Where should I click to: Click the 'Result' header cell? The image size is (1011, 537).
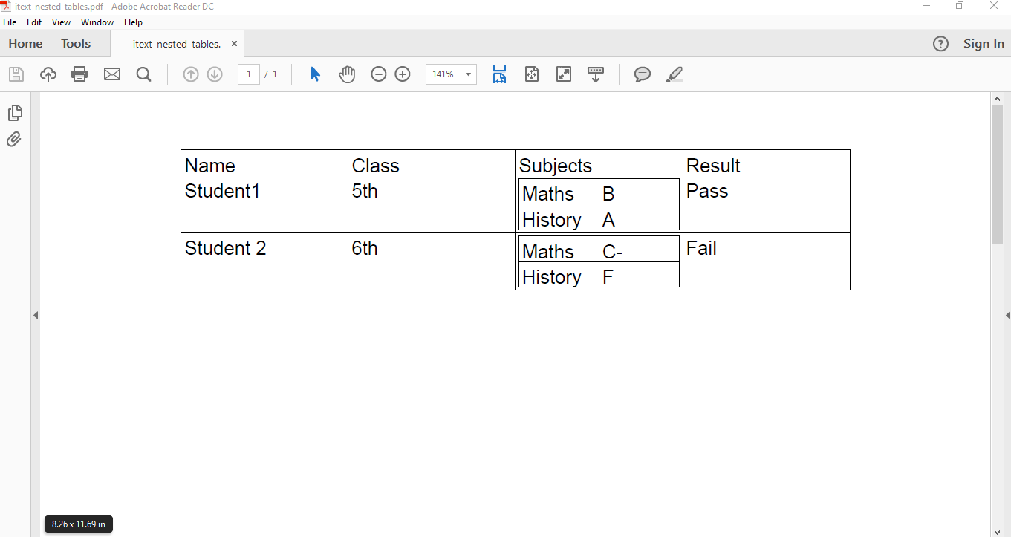[x=767, y=163]
